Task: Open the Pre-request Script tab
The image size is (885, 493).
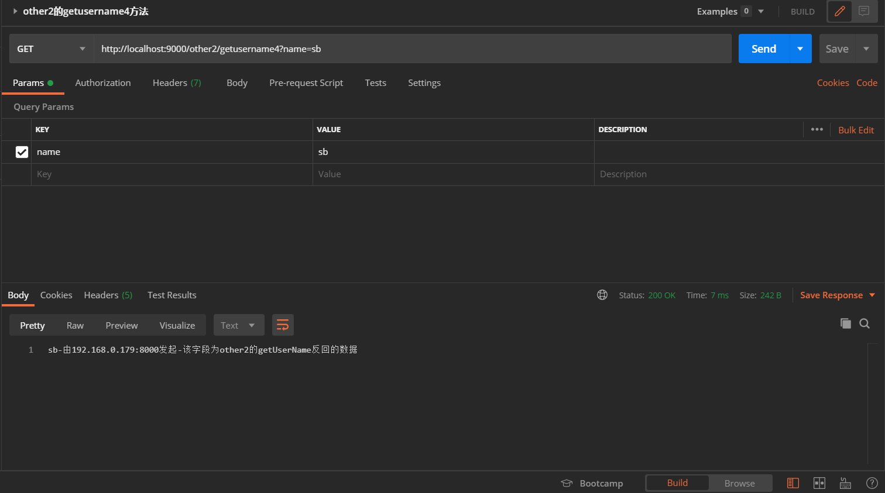Action: tap(306, 83)
